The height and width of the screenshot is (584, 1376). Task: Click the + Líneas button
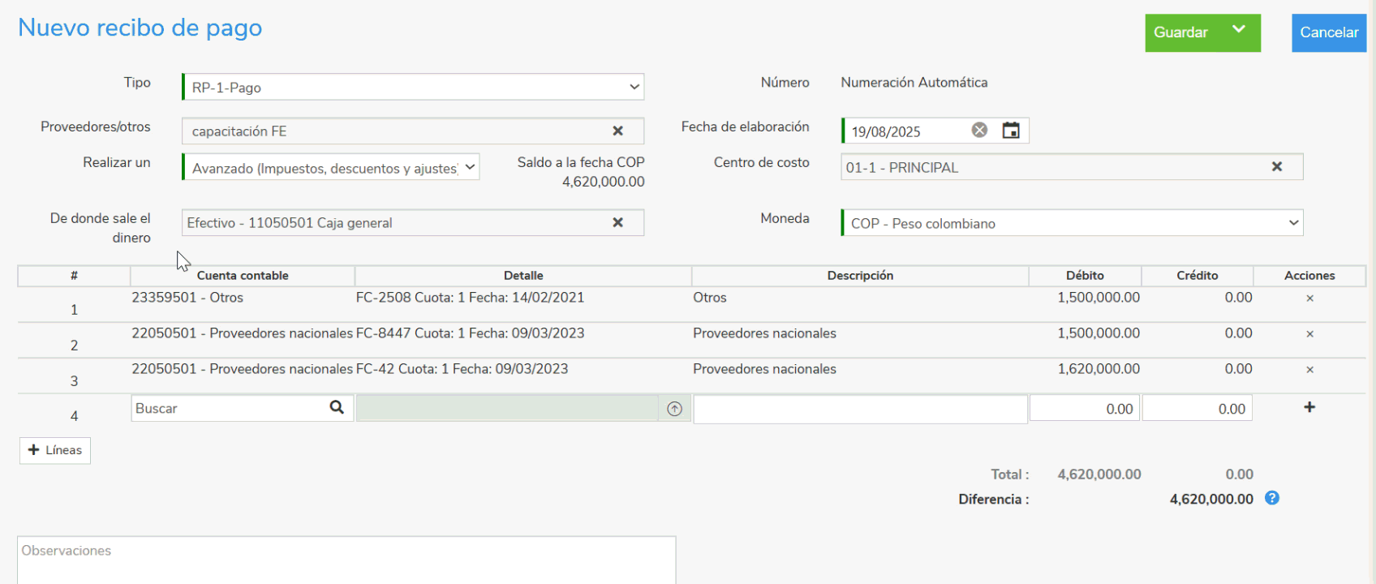coord(55,450)
